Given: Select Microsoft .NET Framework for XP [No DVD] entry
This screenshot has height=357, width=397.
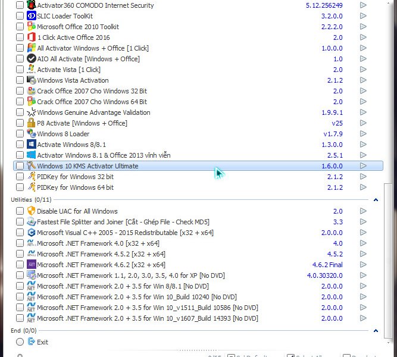Looking at the screenshot, I should 131,275.
